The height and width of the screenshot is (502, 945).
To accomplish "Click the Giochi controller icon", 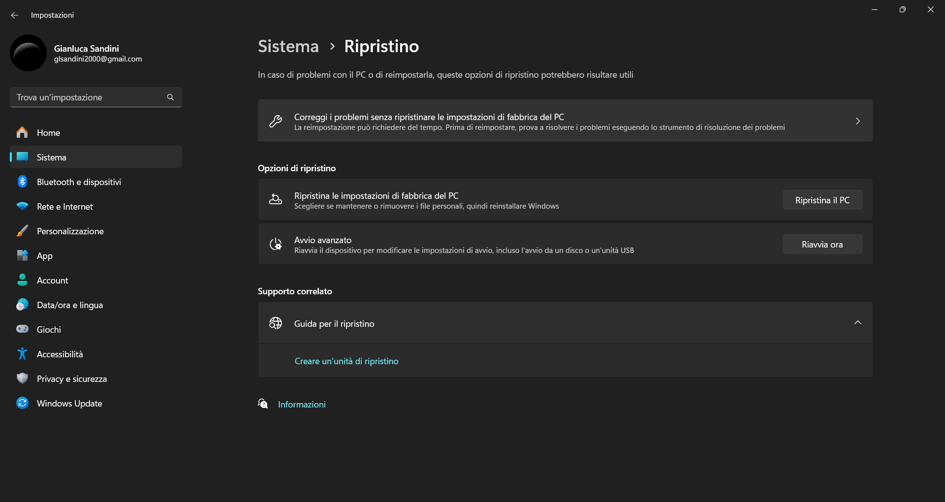I will coord(22,329).
